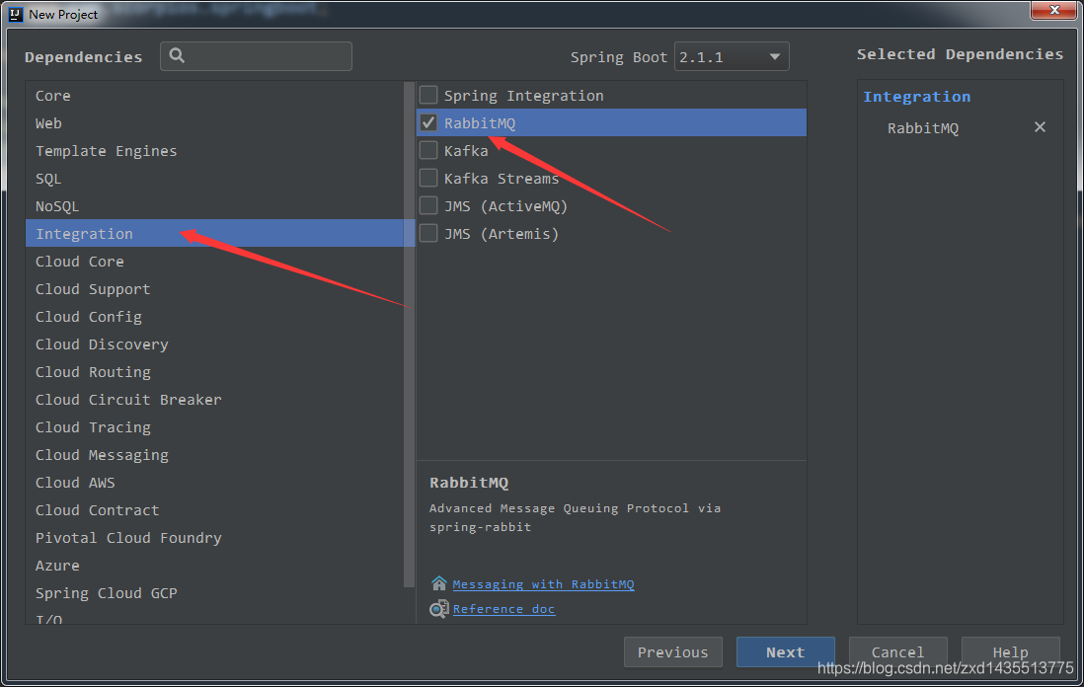Select the Integration category

click(214, 234)
